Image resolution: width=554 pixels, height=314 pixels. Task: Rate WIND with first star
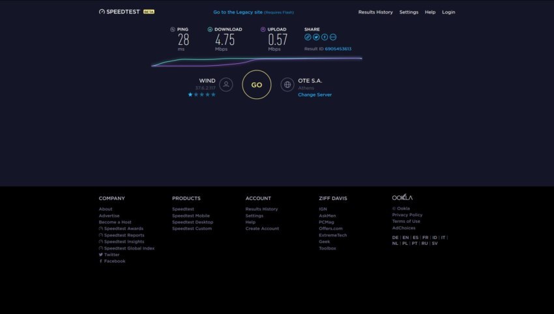point(190,94)
